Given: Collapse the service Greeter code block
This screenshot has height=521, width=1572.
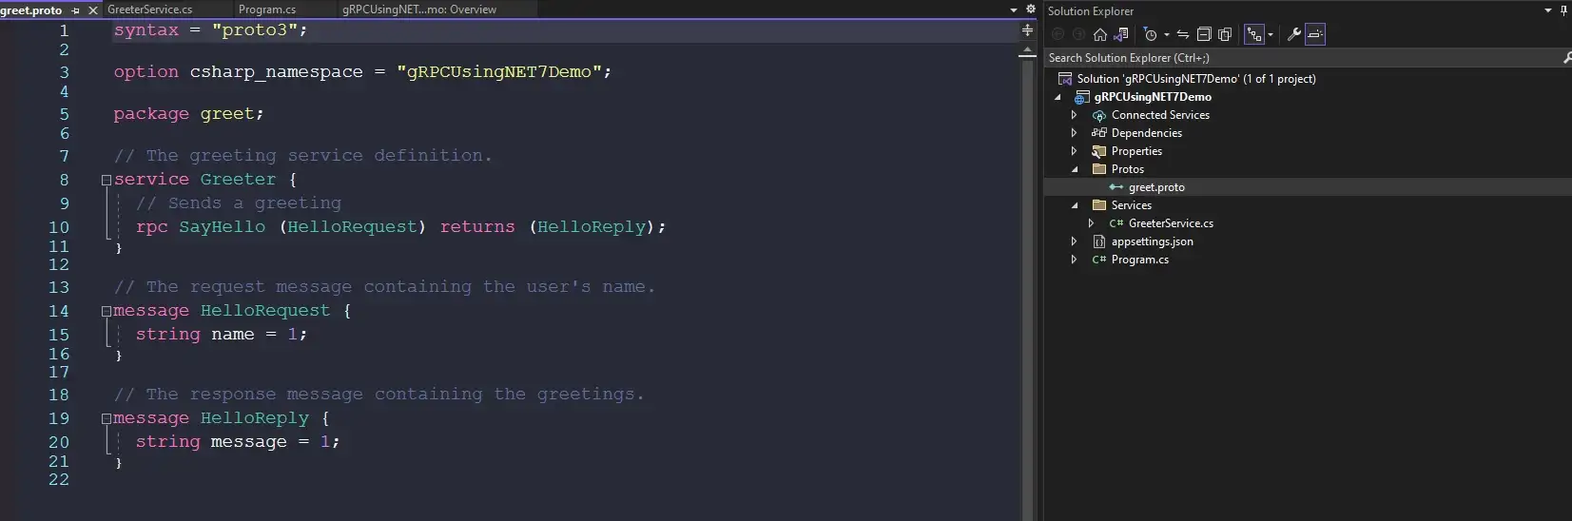Looking at the screenshot, I should click(x=107, y=180).
